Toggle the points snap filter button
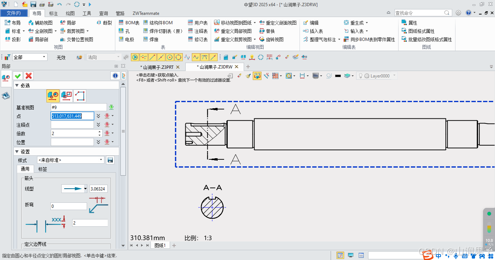Screen dimensions: 495x260 (x=144, y=57)
